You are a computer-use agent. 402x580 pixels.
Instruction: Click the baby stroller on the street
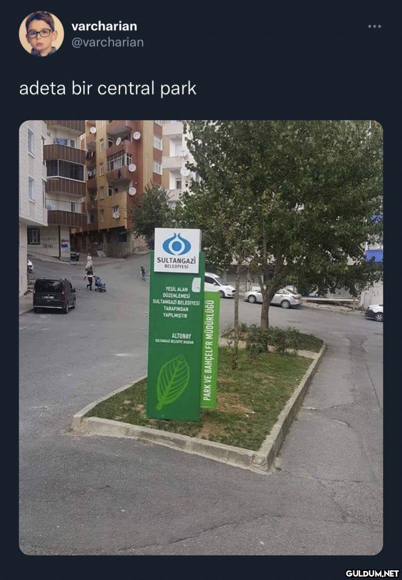click(x=100, y=284)
